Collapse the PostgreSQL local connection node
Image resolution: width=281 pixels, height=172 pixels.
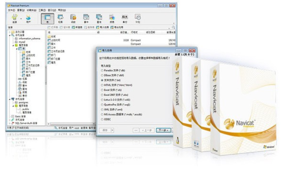(x=10, y=99)
